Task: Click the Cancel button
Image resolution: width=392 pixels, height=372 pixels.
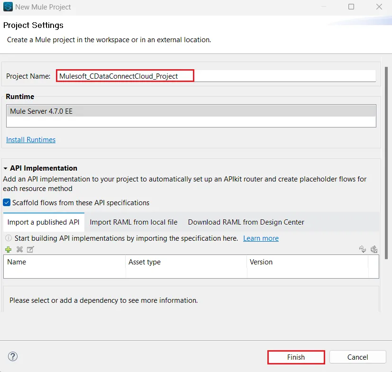Action: 357,356
